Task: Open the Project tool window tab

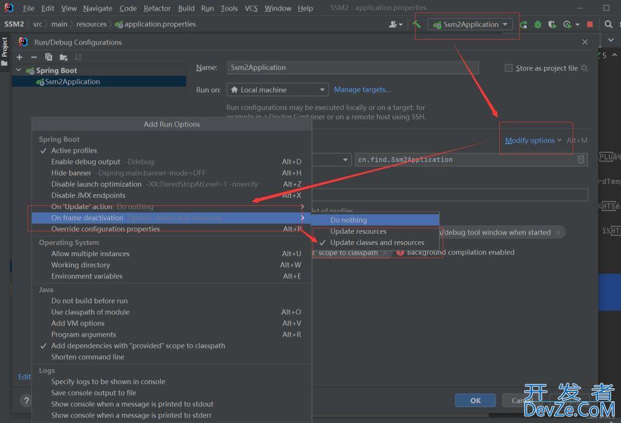Action: pyautogui.click(x=4, y=51)
